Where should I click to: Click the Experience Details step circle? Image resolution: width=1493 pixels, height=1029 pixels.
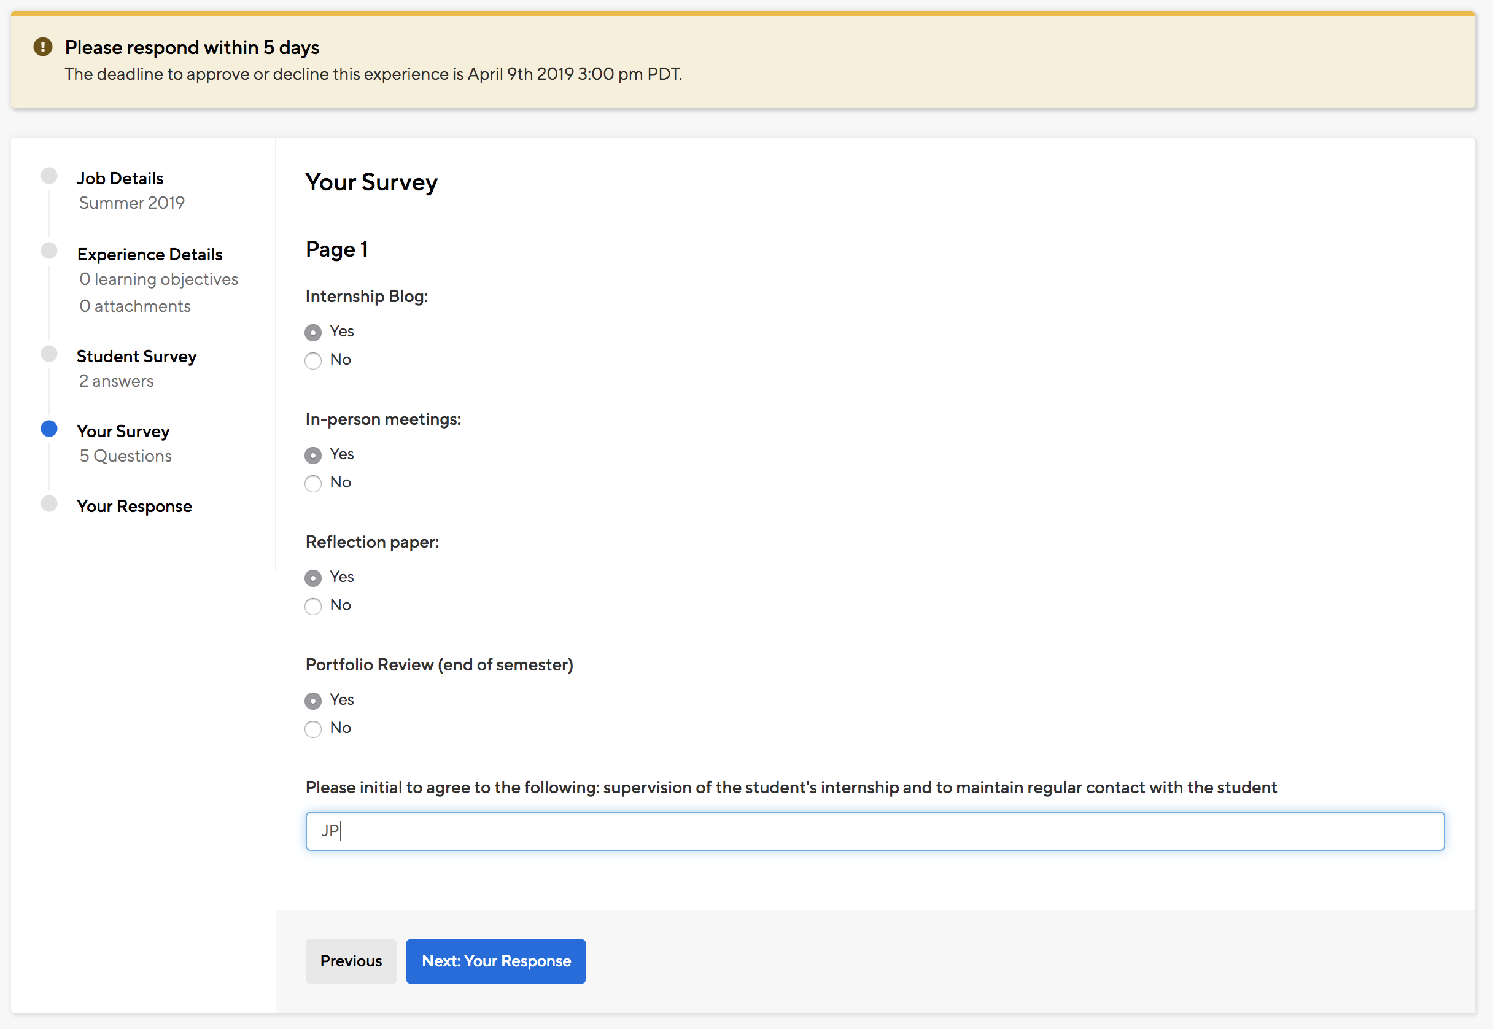[x=49, y=250]
